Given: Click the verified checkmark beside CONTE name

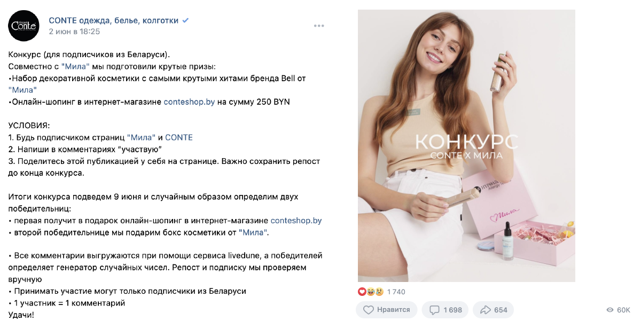Looking at the screenshot, I should tap(185, 20).
